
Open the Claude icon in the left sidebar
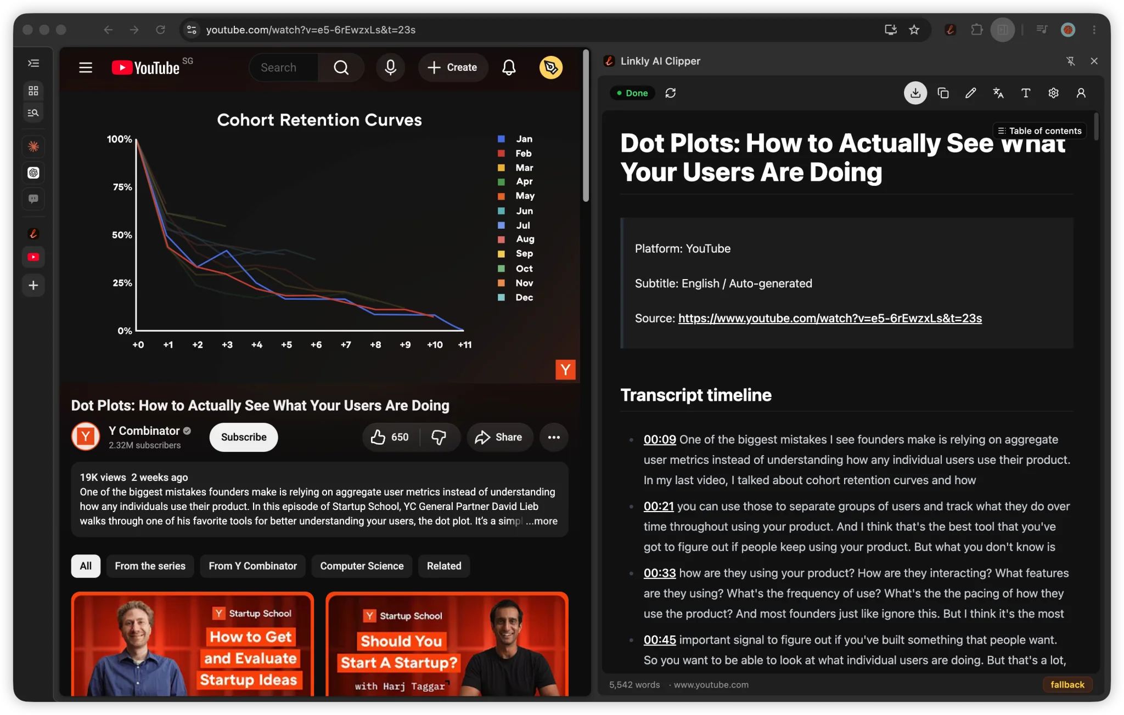pyautogui.click(x=33, y=146)
